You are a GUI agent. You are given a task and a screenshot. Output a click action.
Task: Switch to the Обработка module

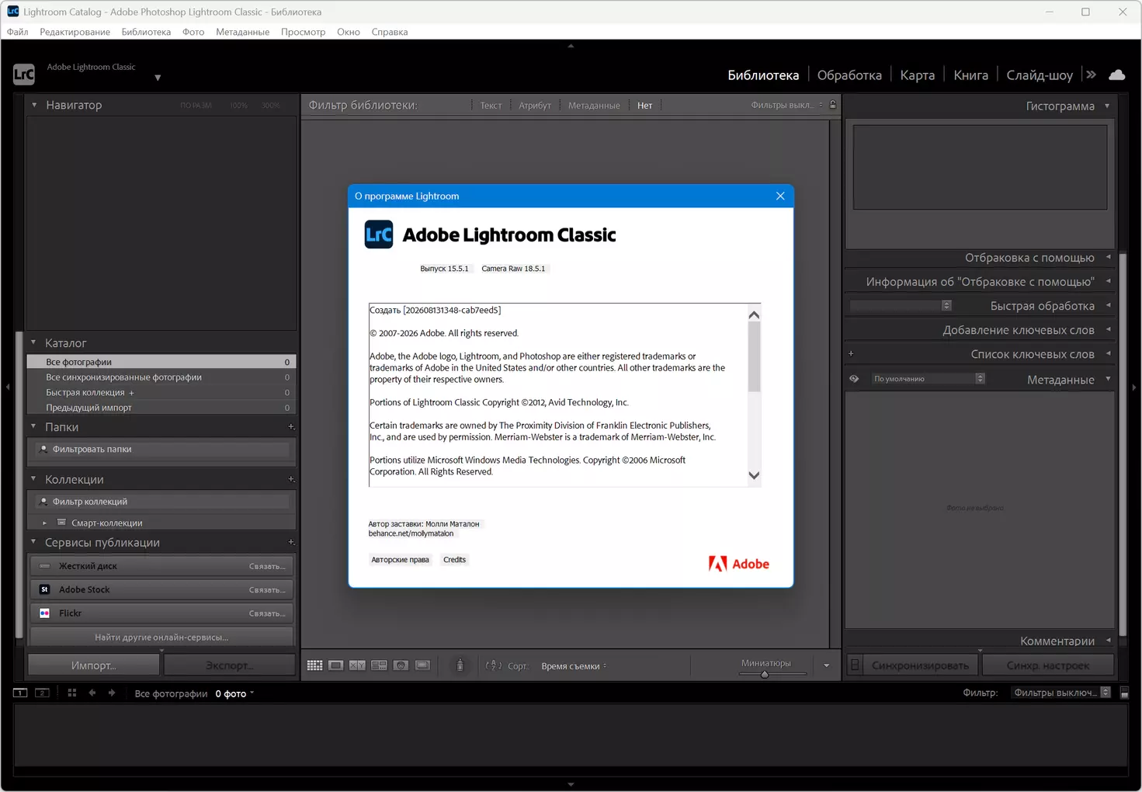coord(849,75)
